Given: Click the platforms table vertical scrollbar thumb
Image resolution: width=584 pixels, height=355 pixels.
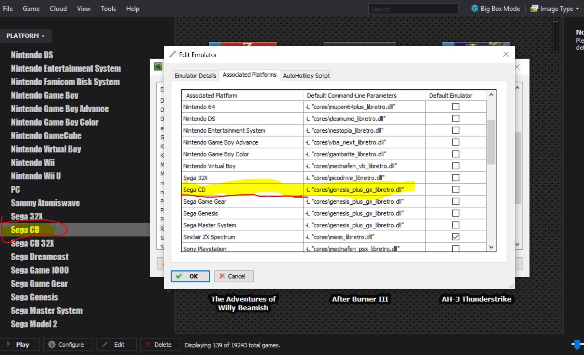Looking at the screenshot, I should (x=491, y=142).
